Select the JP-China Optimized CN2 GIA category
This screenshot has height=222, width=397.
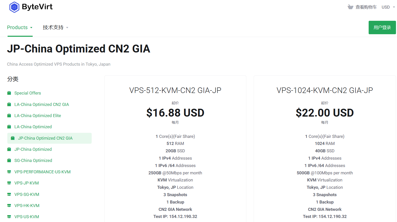click(45, 138)
